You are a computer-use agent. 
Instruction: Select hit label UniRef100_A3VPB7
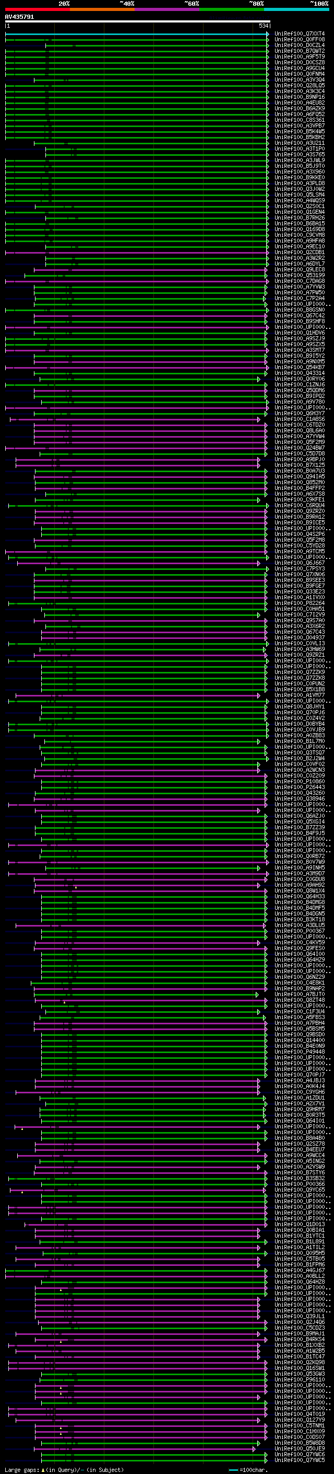pyautogui.click(x=300, y=126)
